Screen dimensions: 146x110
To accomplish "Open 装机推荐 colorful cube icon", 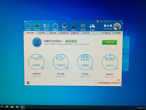I will point(83,27).
